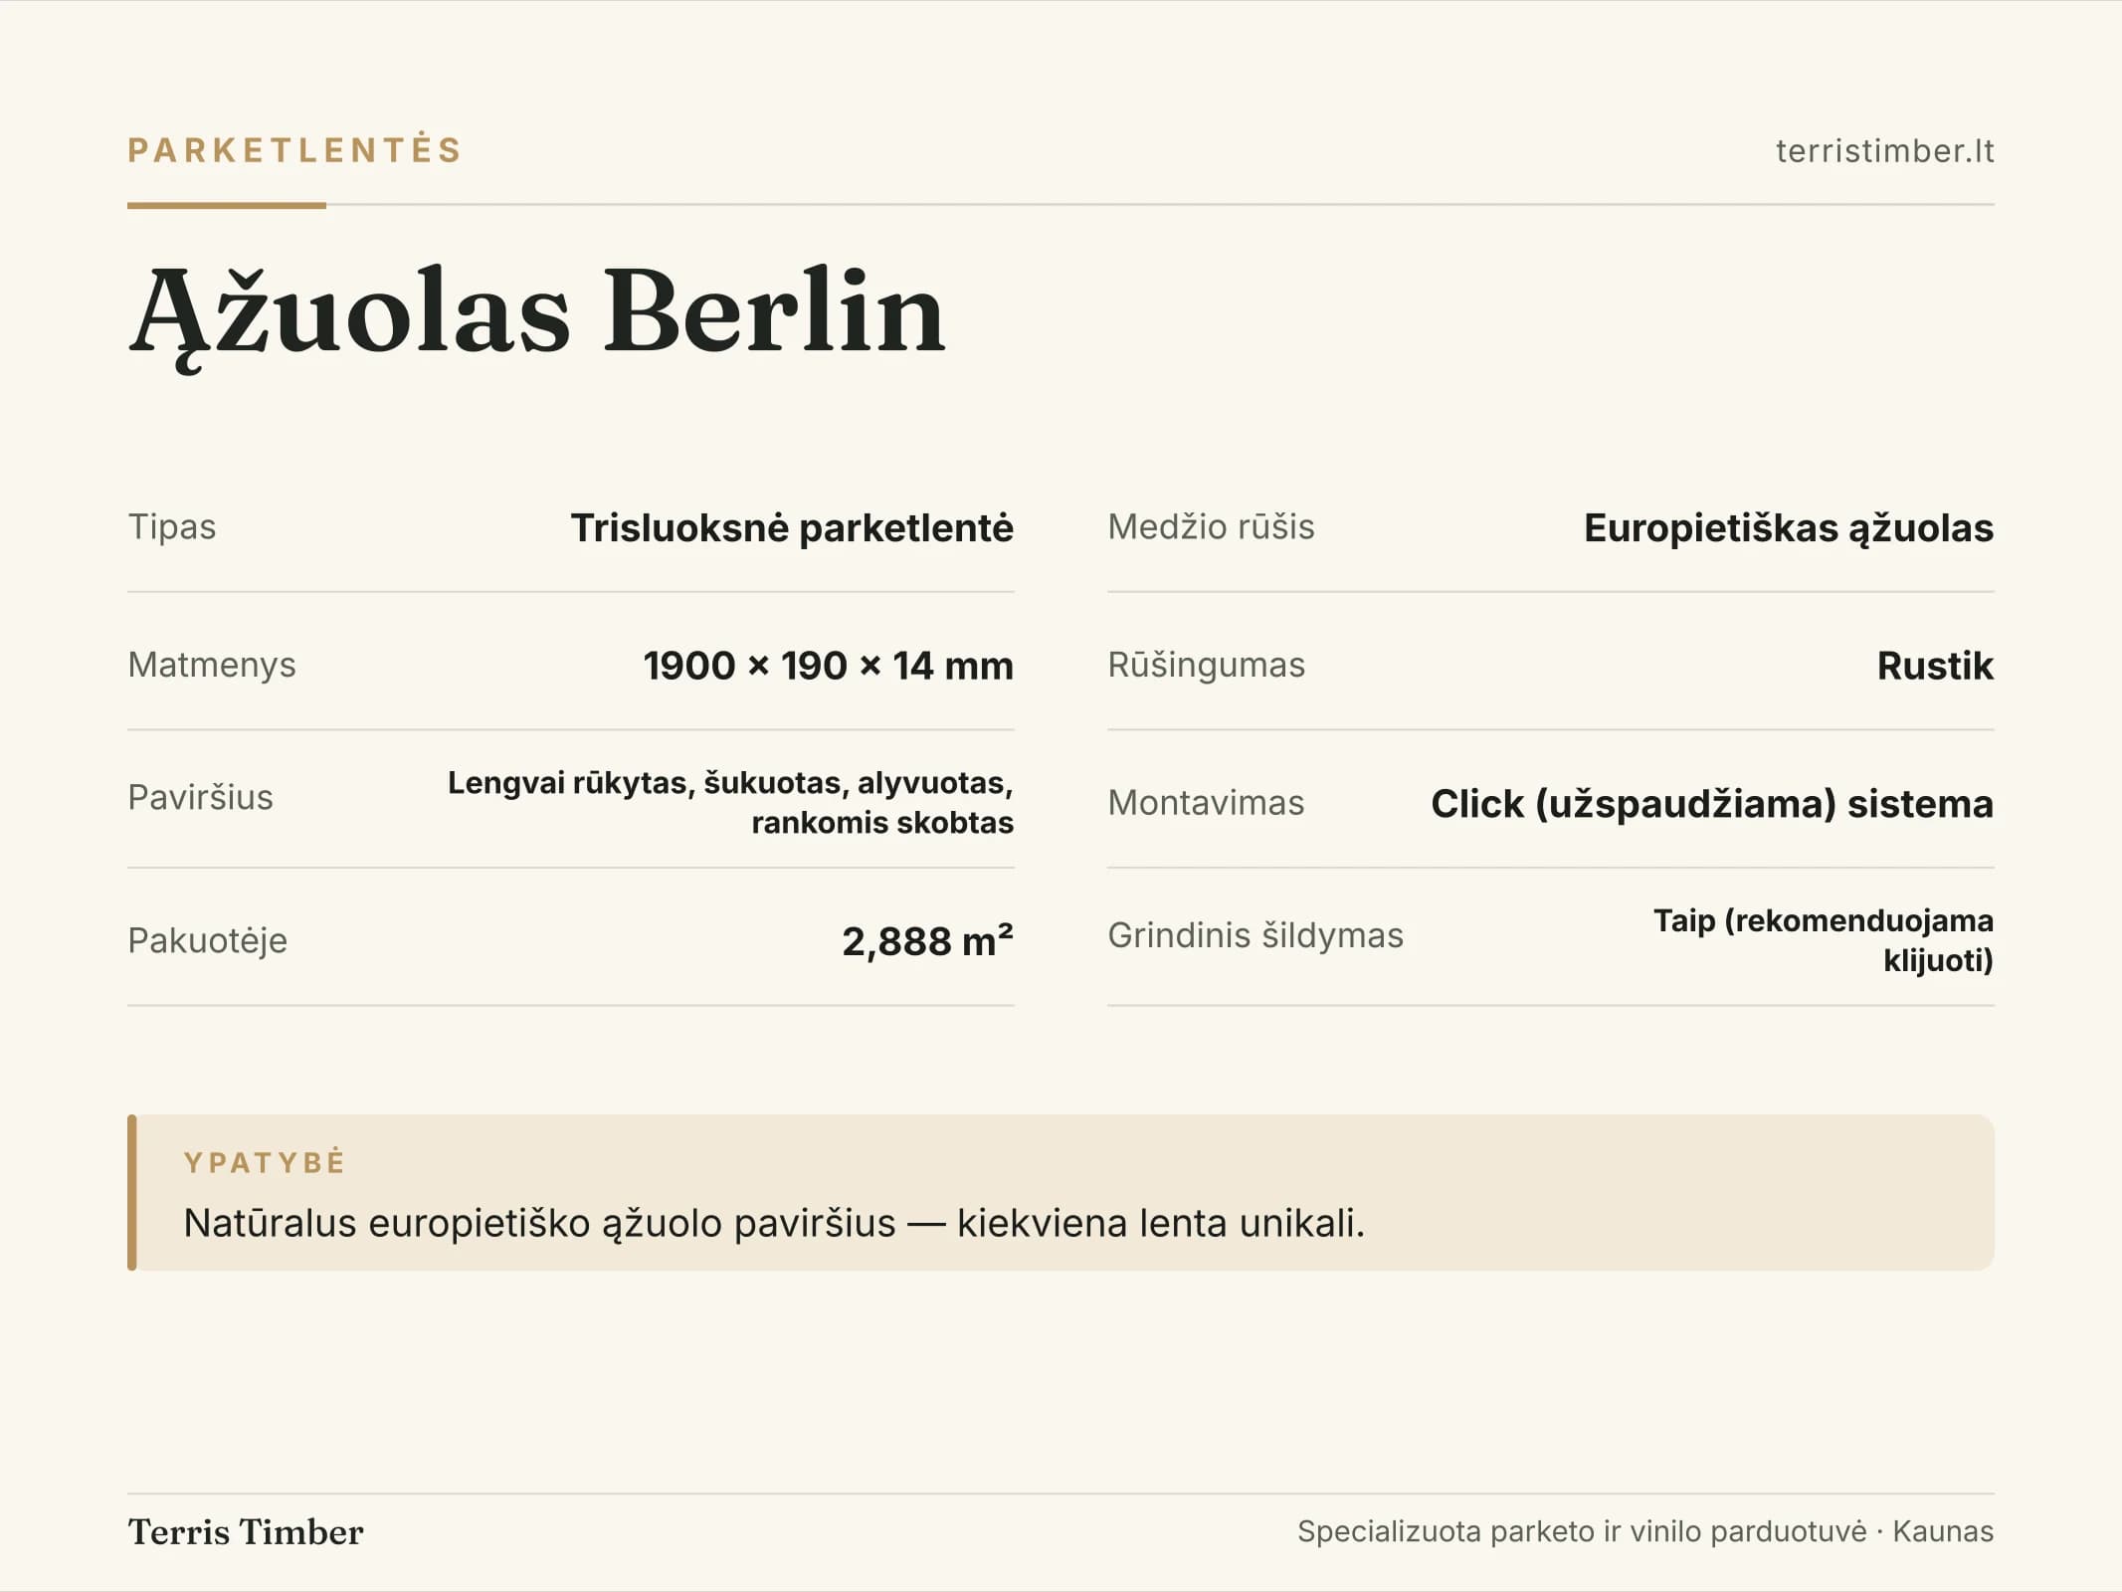Click the terristimber.lt website link
The width and height of the screenshot is (2122, 1592).
coord(1884,150)
